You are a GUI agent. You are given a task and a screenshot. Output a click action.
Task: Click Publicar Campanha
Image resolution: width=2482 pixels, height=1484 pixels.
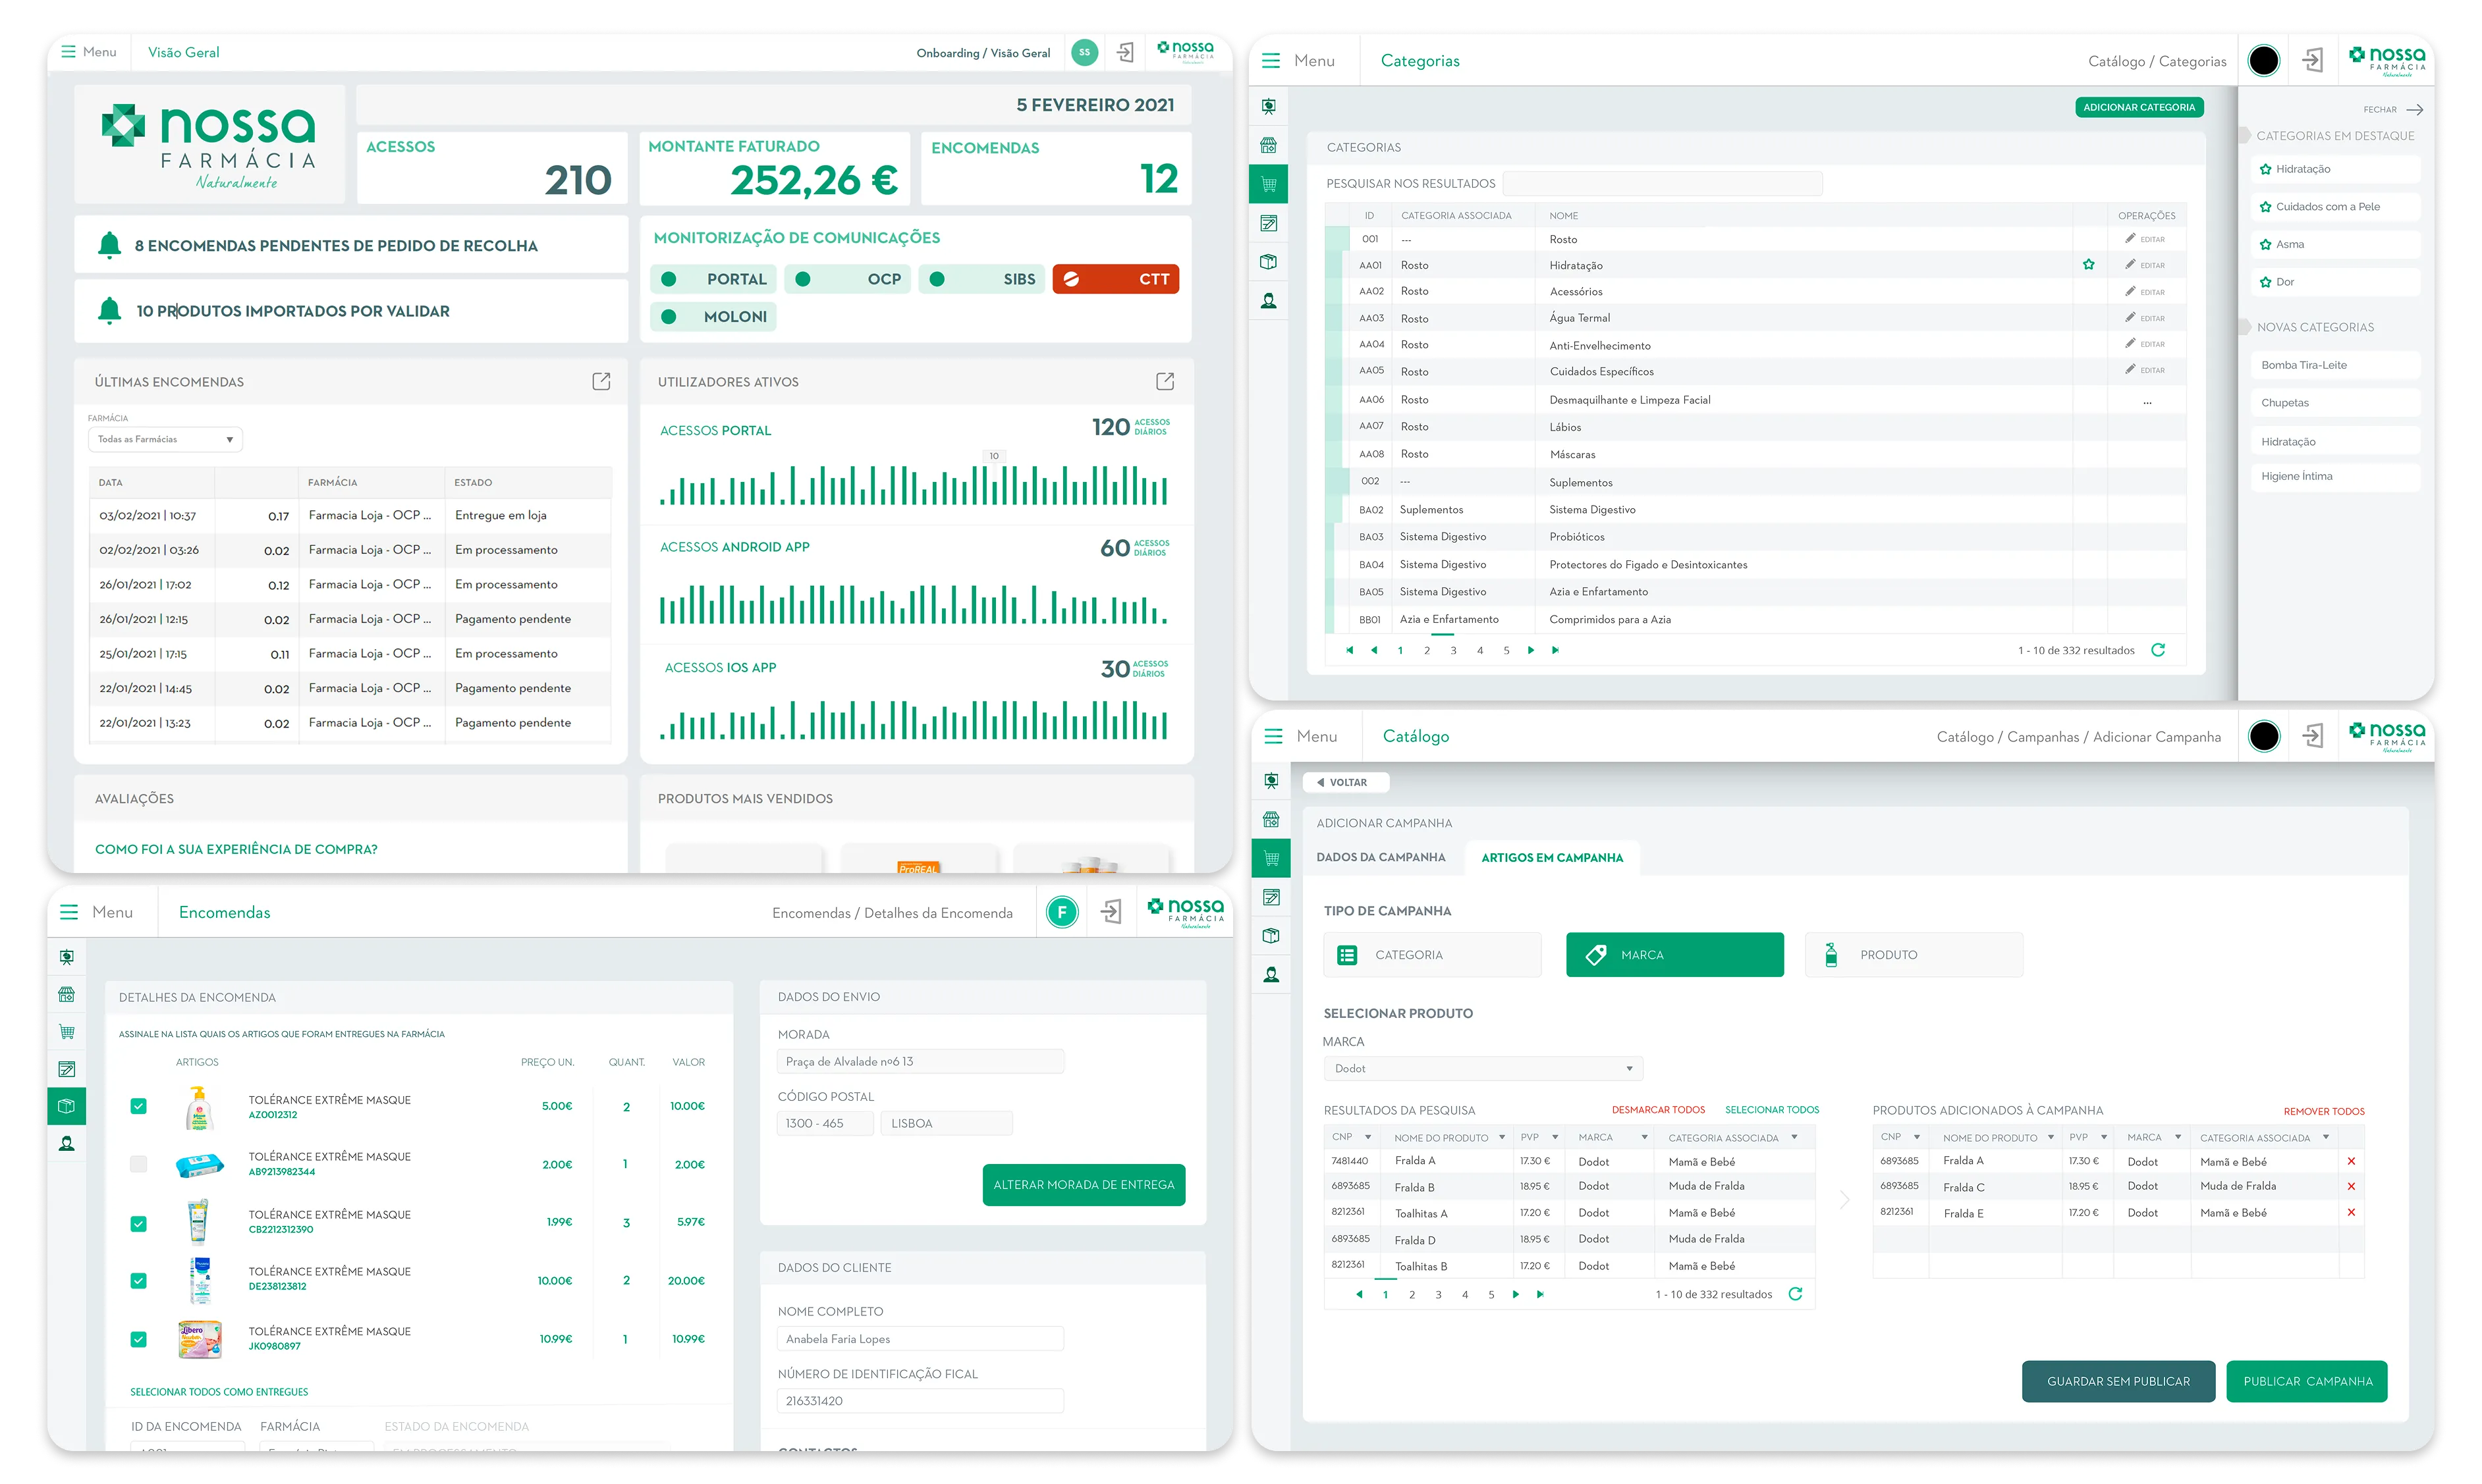click(2307, 1381)
